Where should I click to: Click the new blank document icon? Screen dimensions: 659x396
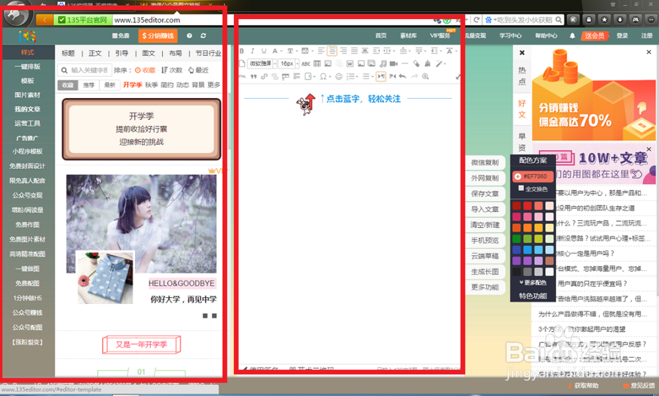click(242, 64)
